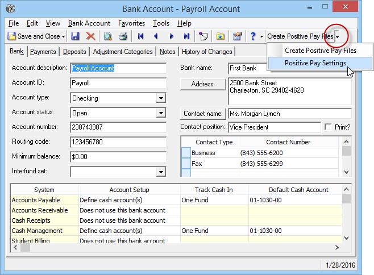Viewport: 374px width, 275px height.
Task: Click the red X Delete icon
Action: [x=90, y=36]
